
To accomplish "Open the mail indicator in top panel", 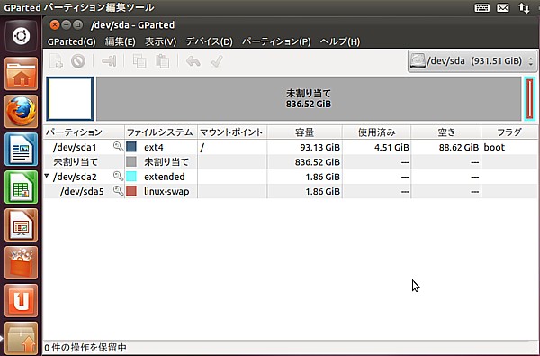I will coord(503,7).
